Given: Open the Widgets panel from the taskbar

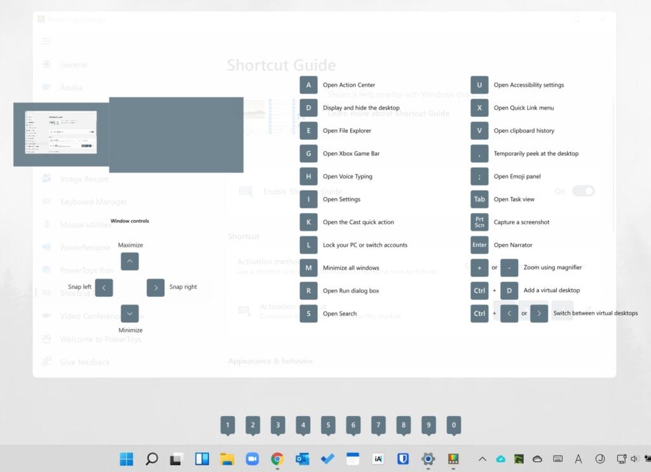Looking at the screenshot, I should 202,459.
